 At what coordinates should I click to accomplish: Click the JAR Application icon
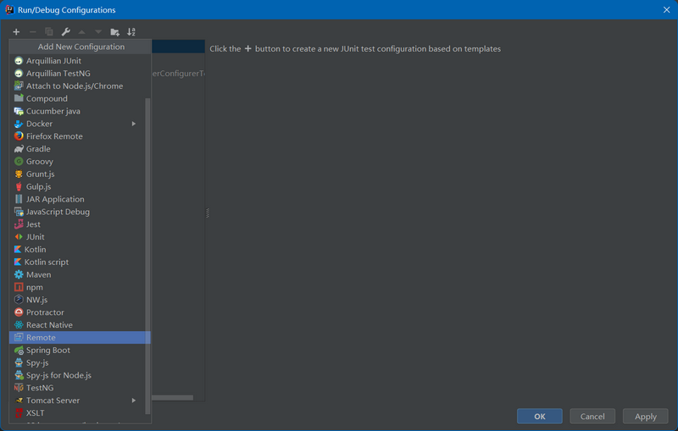click(19, 199)
